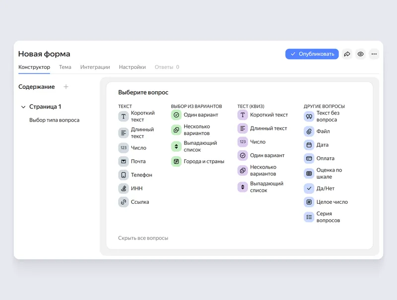Add Короткий текст question from ТЕКСТ section

tap(137, 117)
